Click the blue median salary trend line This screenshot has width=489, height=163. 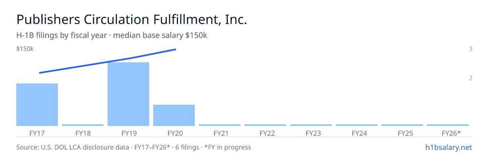pos(108,61)
